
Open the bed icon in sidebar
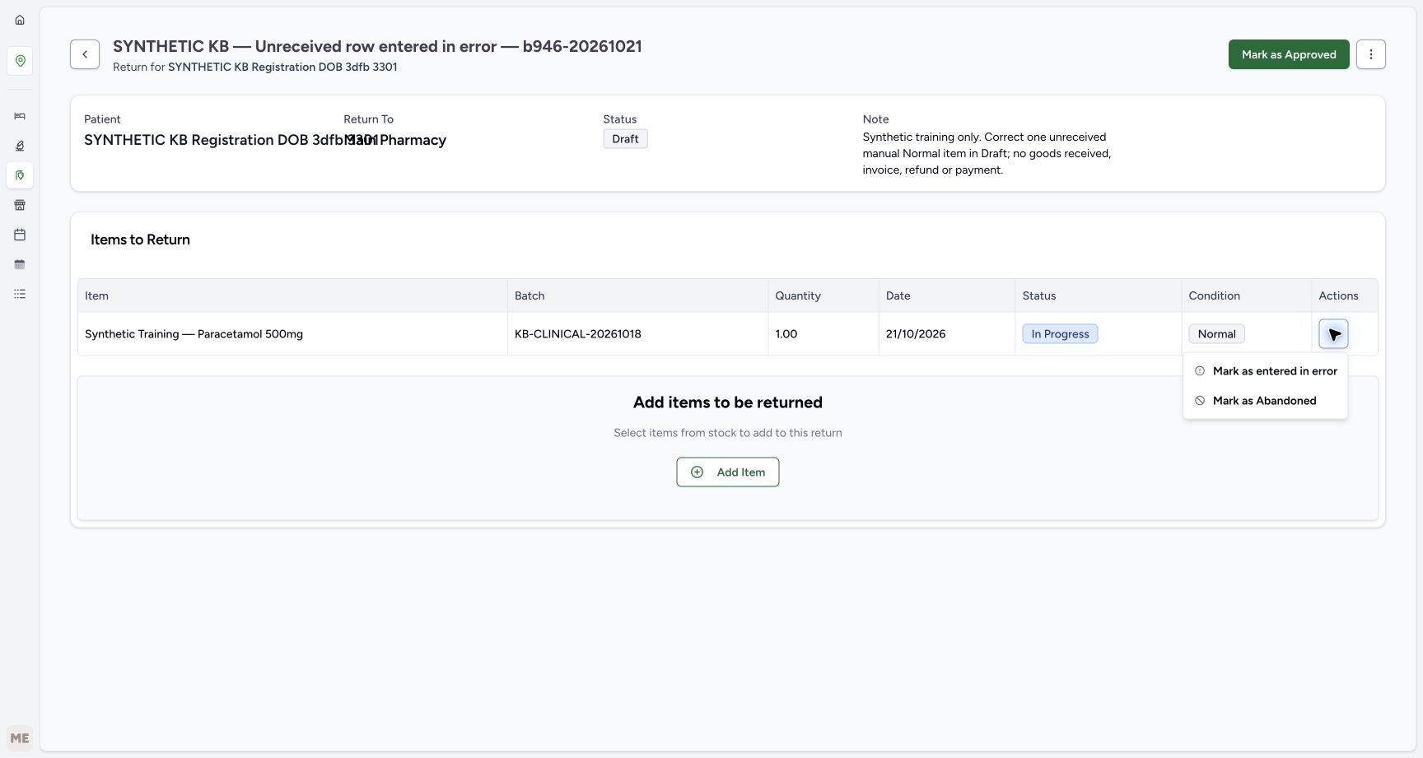pyautogui.click(x=20, y=116)
